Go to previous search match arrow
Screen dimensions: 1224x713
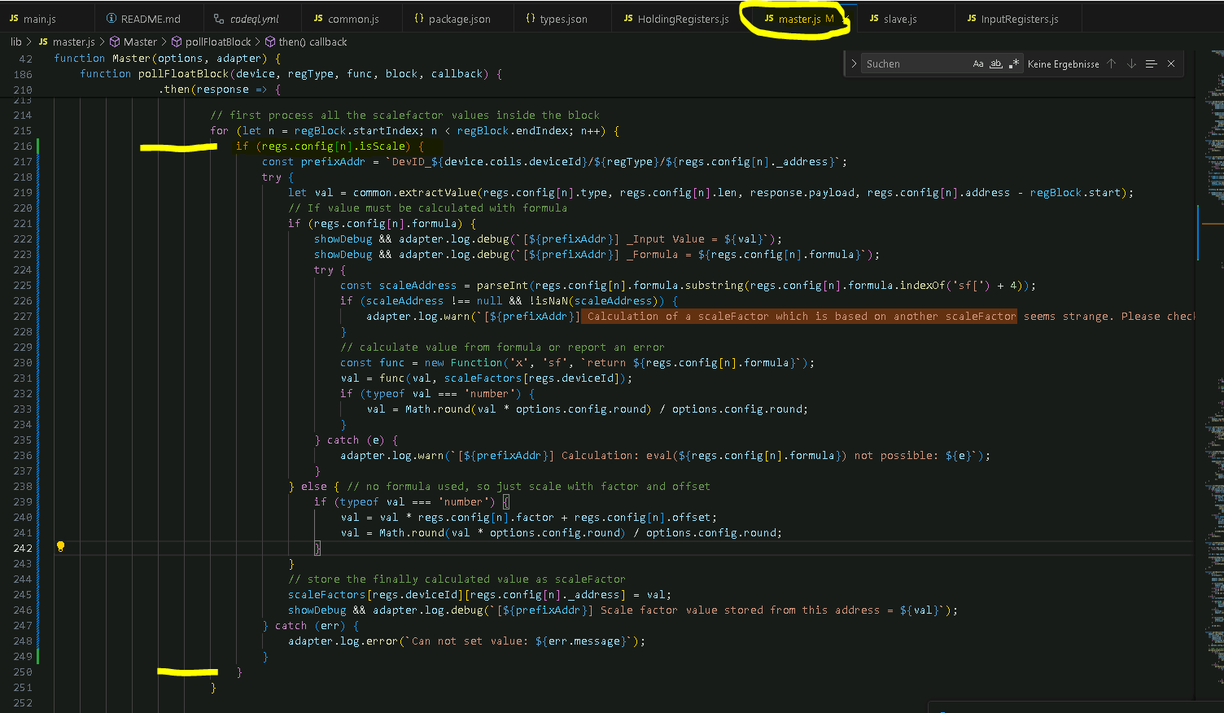tap(1112, 63)
